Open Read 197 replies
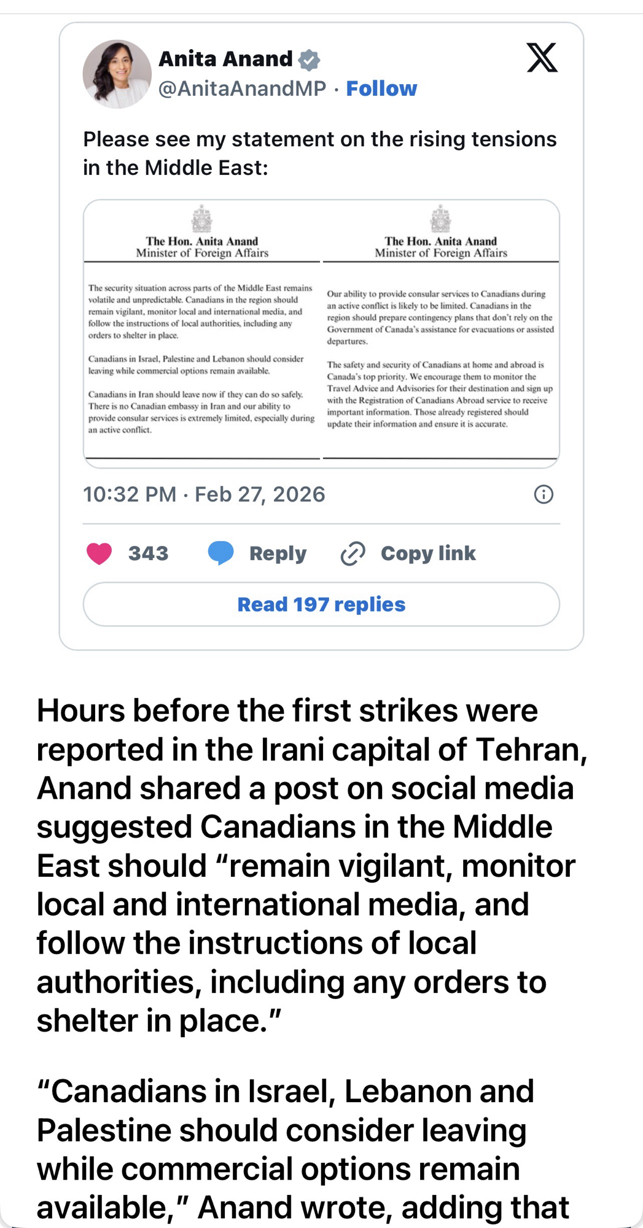The width and height of the screenshot is (643, 1228). pyautogui.click(x=321, y=604)
